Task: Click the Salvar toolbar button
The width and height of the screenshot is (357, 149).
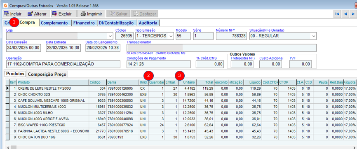Action: (118, 14)
